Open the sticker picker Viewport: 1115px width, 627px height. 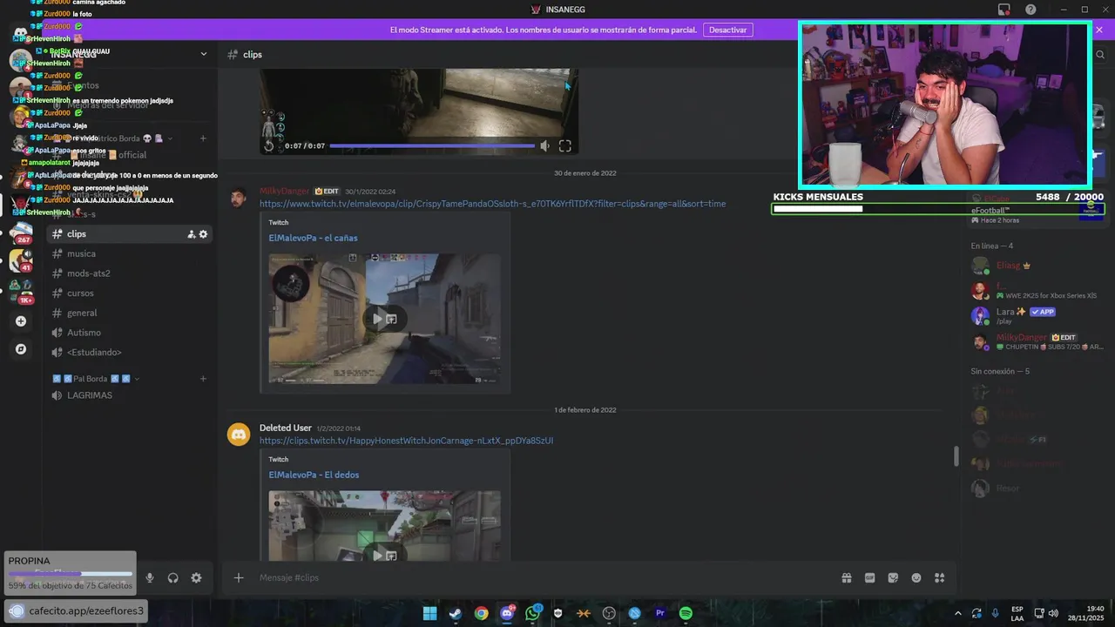893,577
